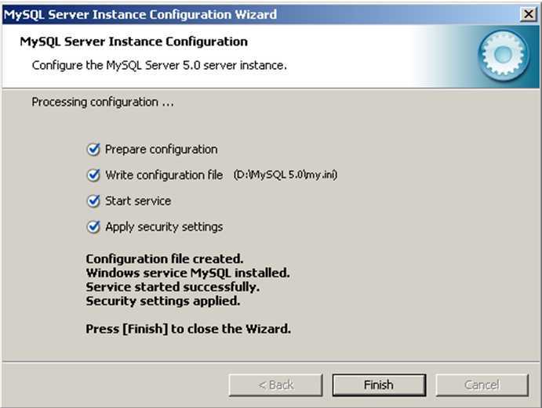Click the Prepare configuration checkmark
542x408 pixels.
[94, 149]
